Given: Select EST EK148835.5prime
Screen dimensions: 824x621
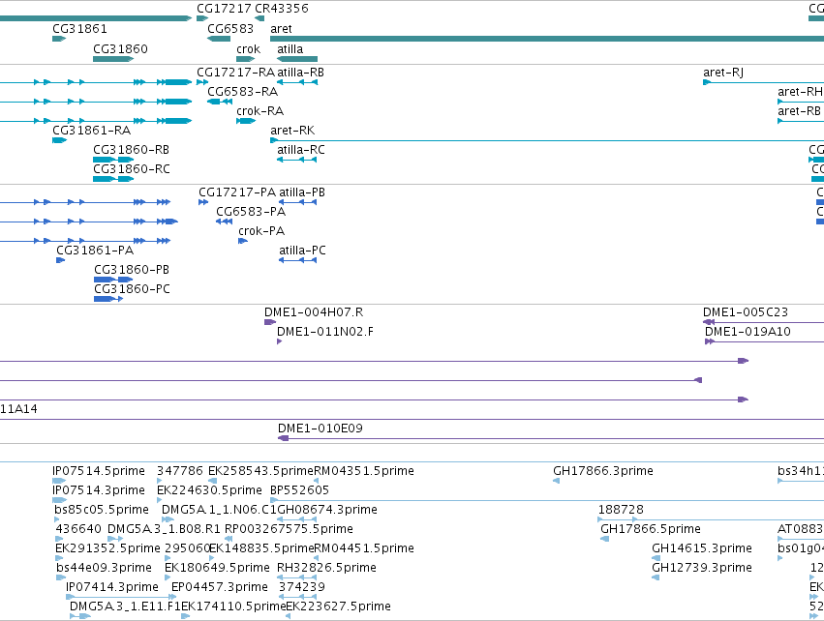Looking at the screenshot, I should (x=213, y=558).
